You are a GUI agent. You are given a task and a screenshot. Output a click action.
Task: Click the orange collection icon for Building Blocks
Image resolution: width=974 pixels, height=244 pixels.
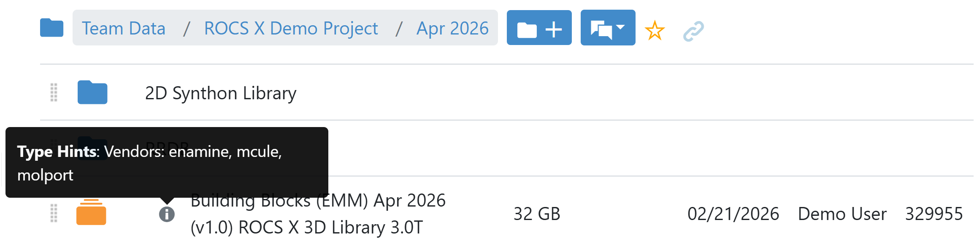coord(91,212)
